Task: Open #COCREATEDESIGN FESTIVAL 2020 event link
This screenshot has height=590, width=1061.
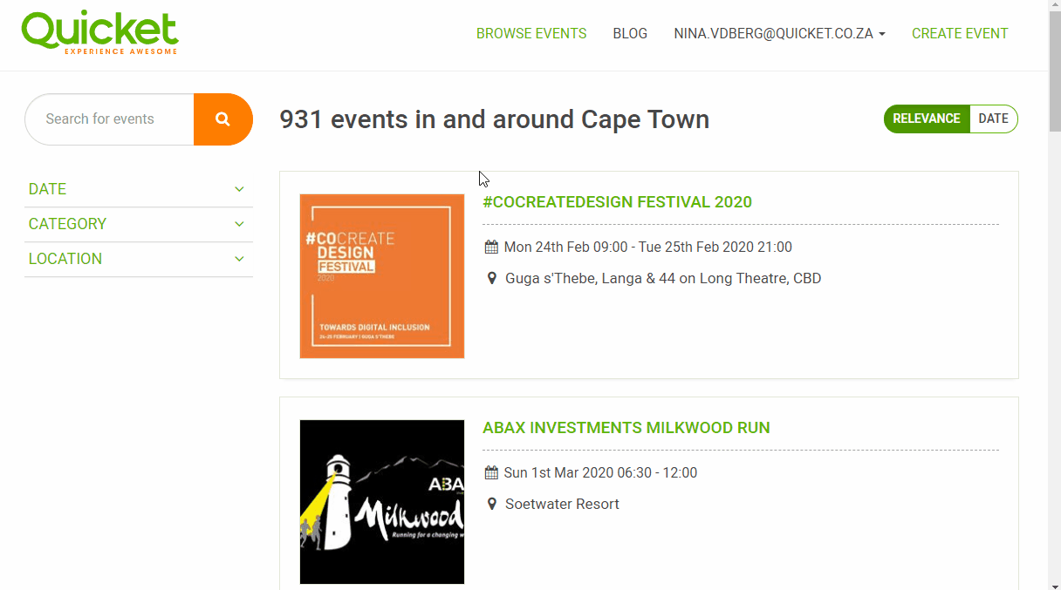Action: (x=617, y=202)
